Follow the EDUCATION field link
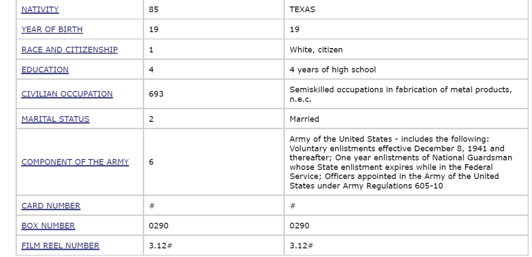 click(45, 69)
